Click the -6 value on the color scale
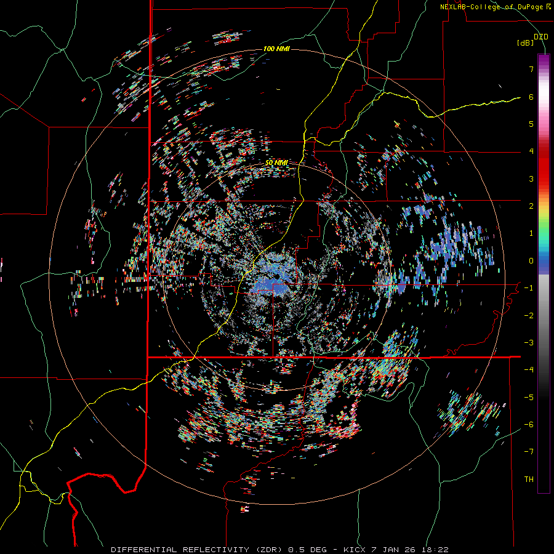Screen dimensions: 554x554 [x=529, y=425]
